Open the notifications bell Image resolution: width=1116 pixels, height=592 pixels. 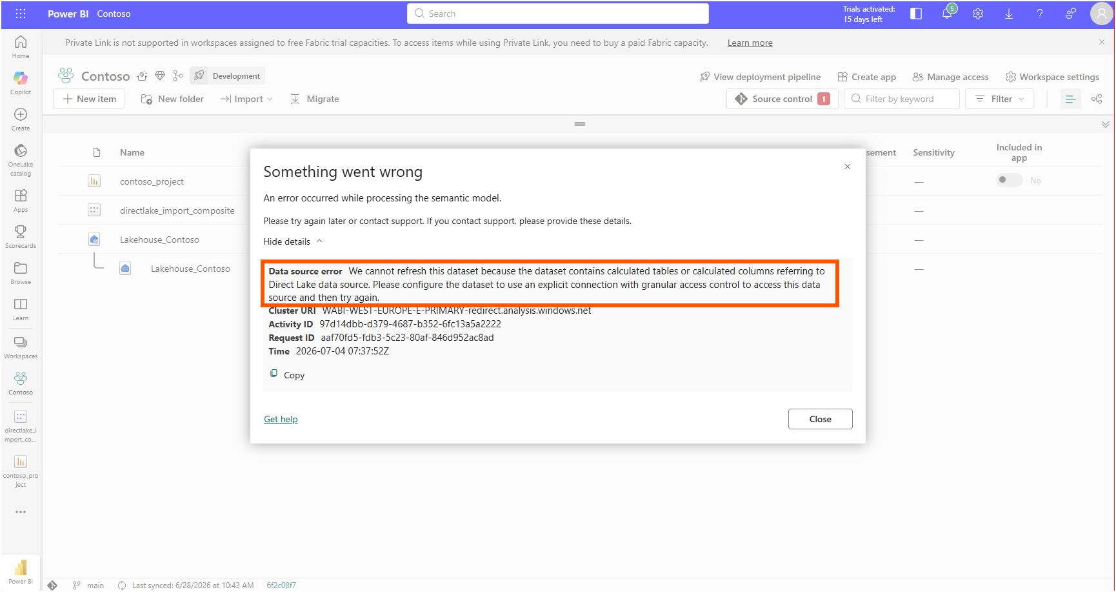(x=947, y=14)
